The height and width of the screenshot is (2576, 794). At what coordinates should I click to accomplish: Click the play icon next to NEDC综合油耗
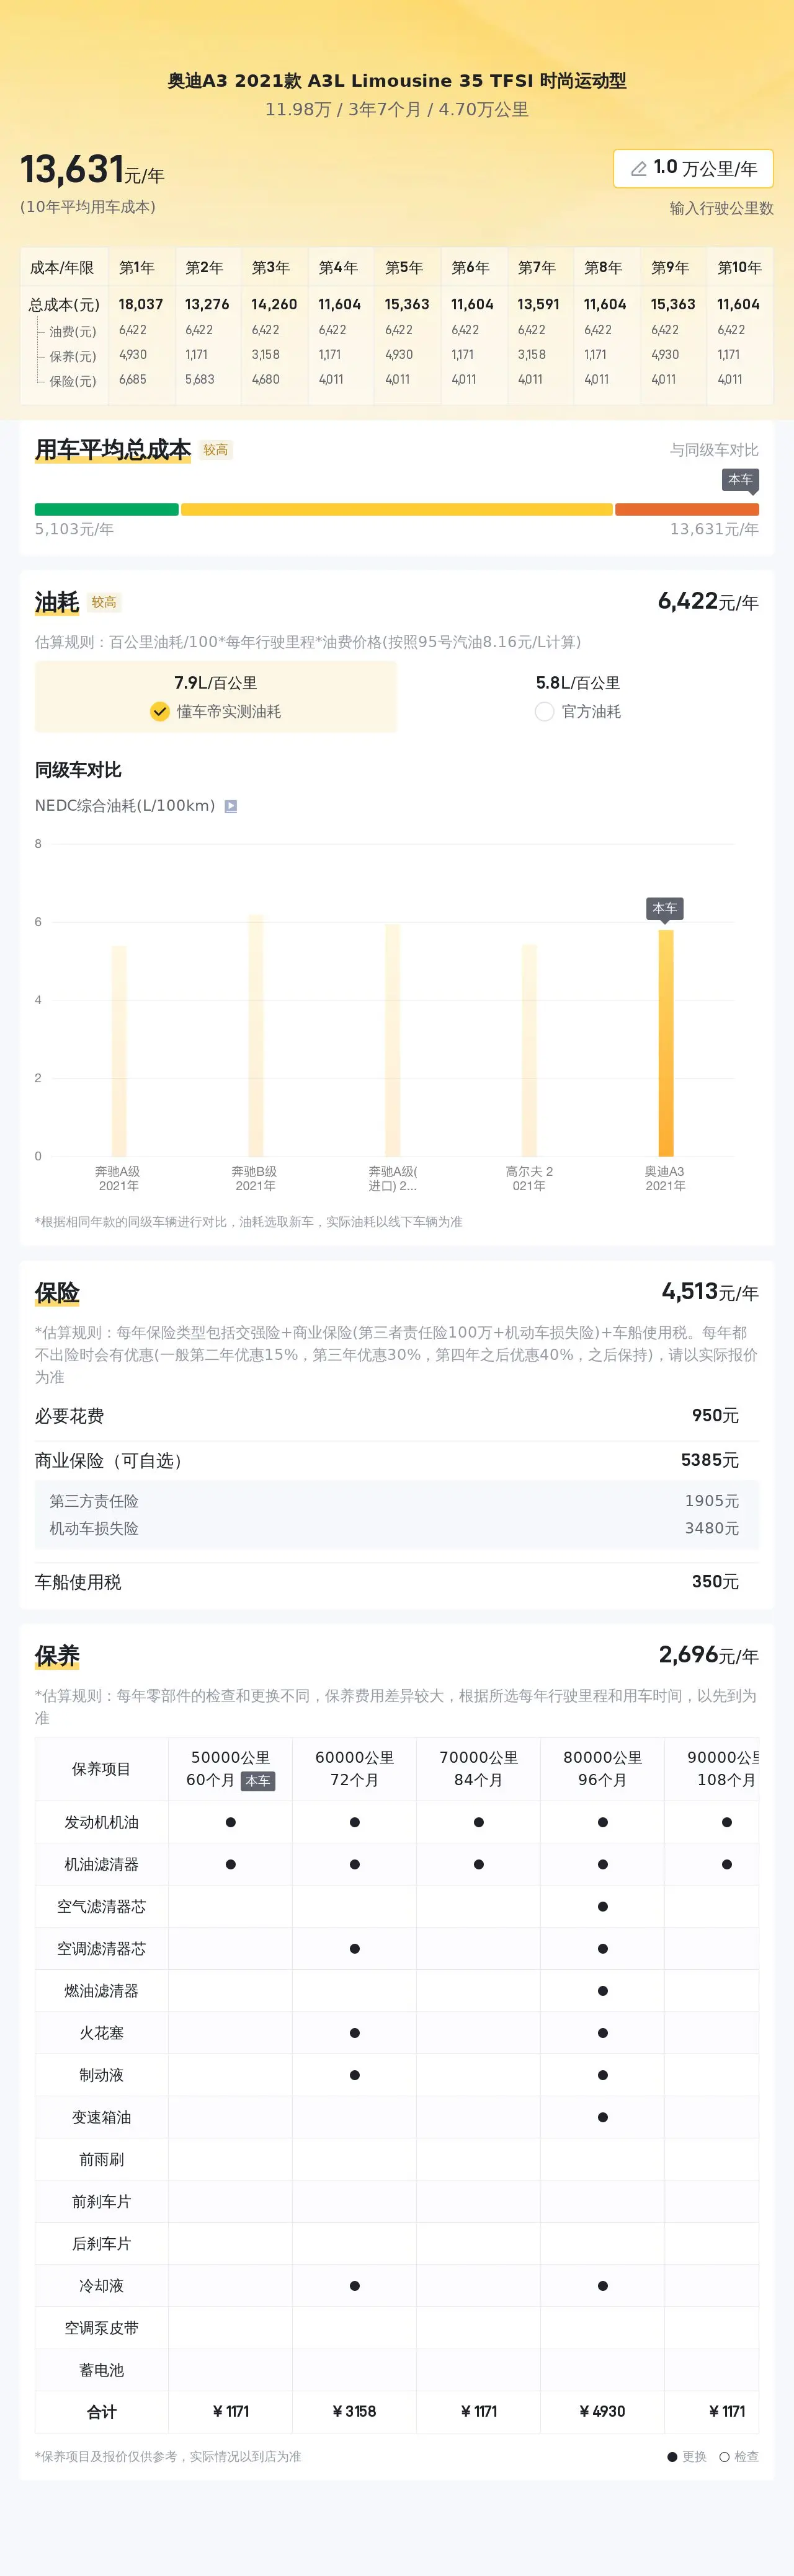pos(230,806)
